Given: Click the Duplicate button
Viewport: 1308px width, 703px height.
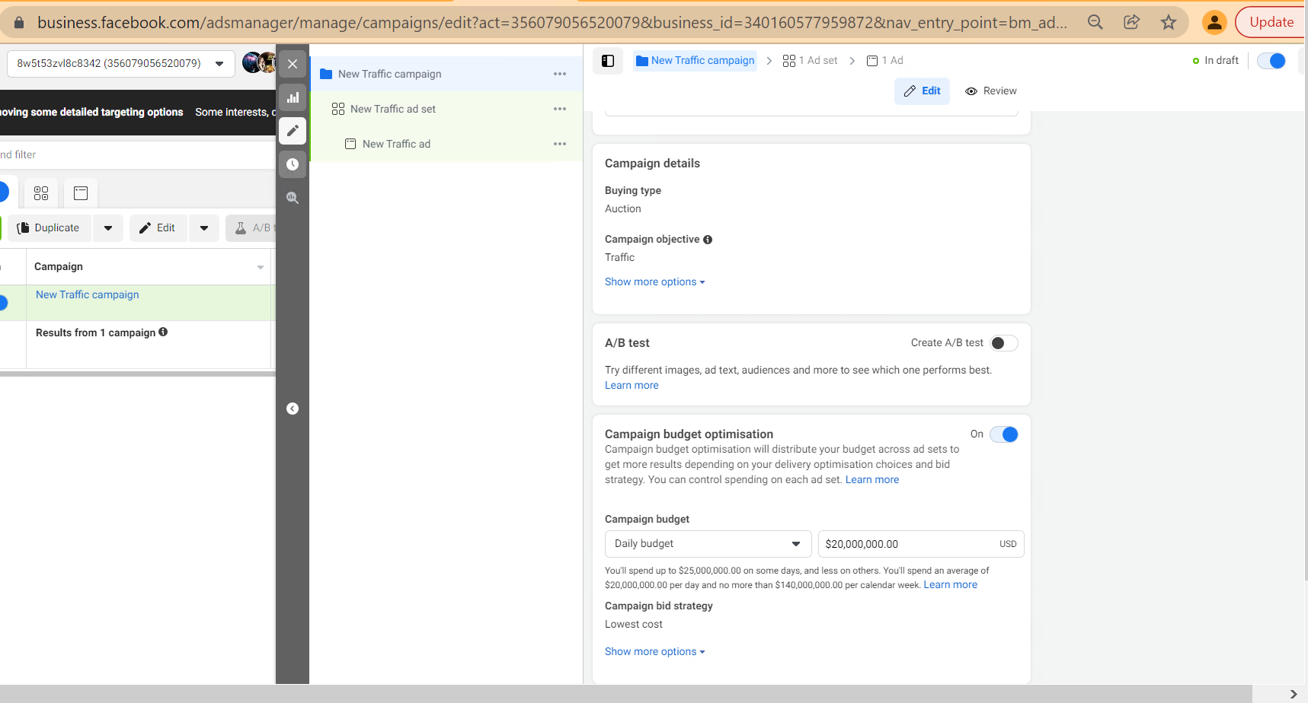Looking at the screenshot, I should [x=50, y=228].
